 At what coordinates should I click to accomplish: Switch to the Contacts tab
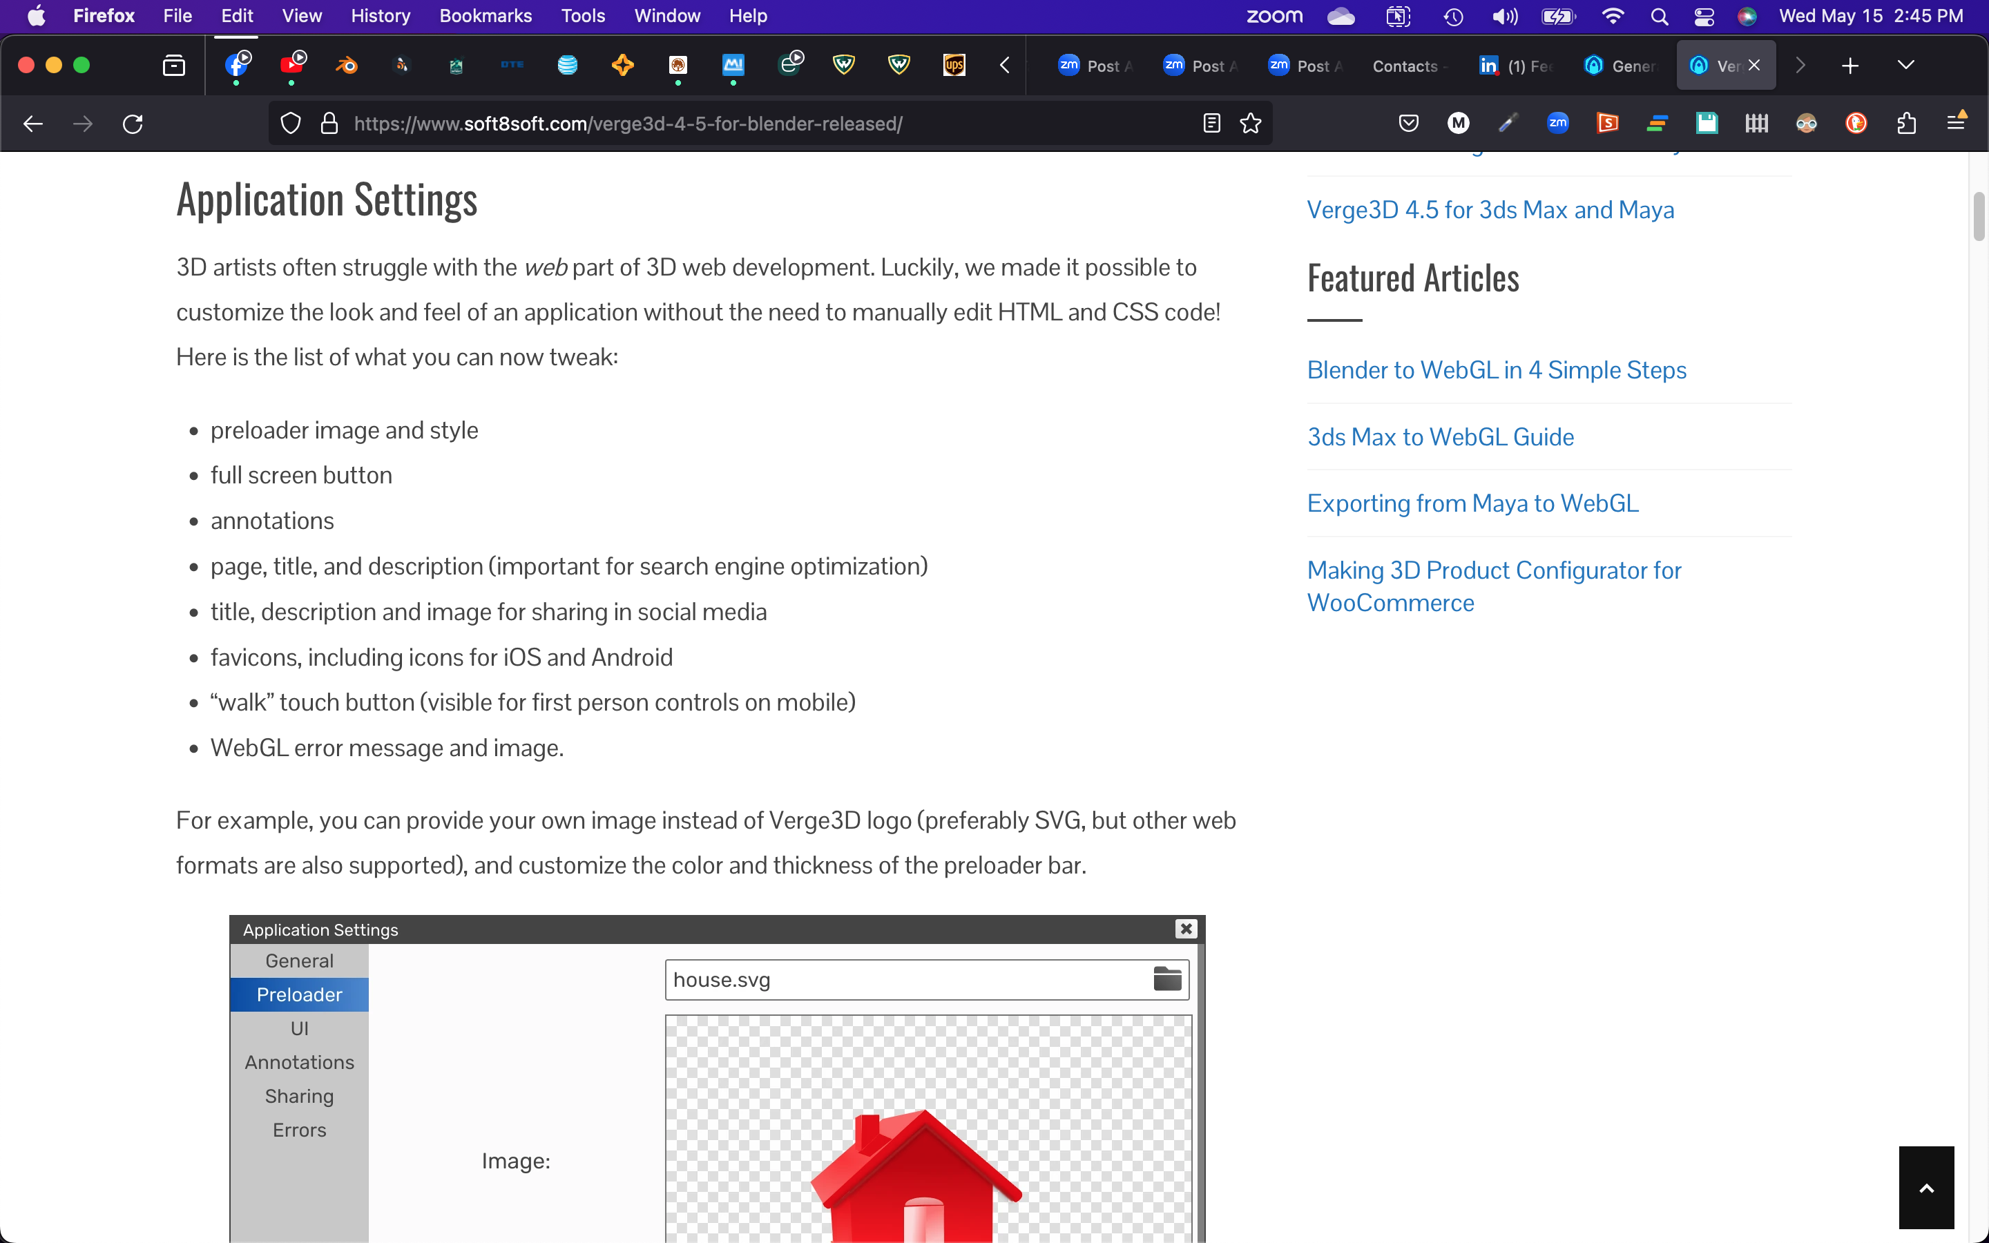[x=1410, y=66]
